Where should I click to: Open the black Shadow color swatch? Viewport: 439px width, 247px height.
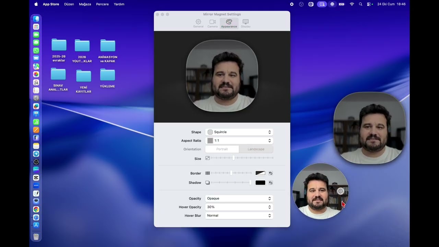pyautogui.click(x=260, y=183)
